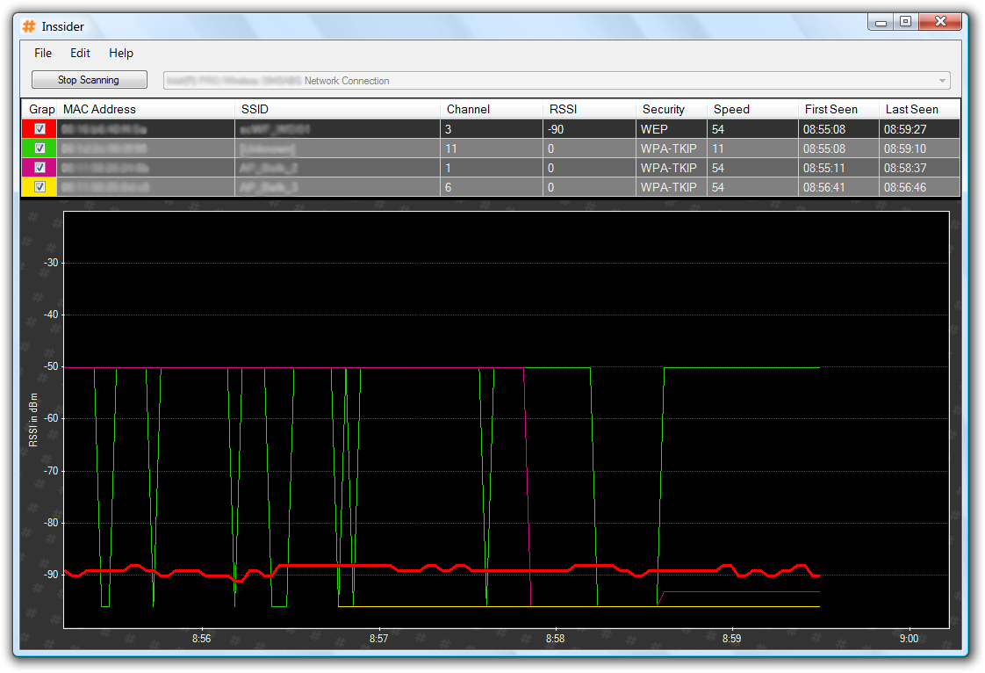Close the Inssider window
The image size is (985, 673).
[939, 22]
